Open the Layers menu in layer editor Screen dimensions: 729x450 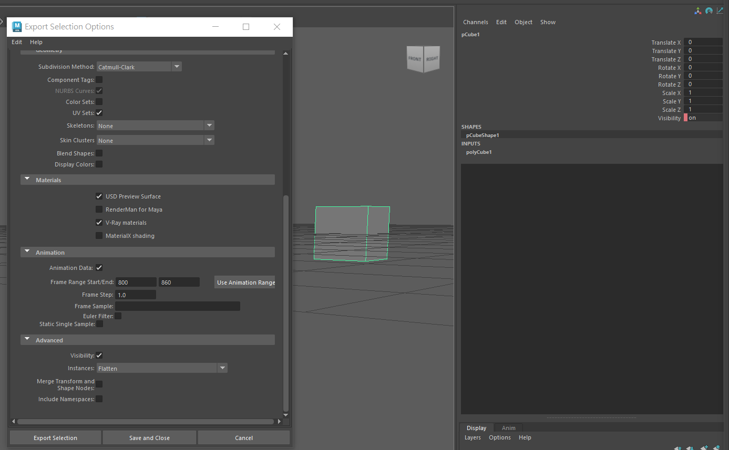click(473, 437)
